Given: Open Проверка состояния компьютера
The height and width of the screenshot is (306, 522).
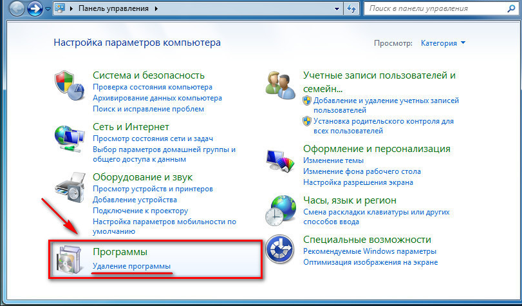Looking at the screenshot, I should (153, 87).
